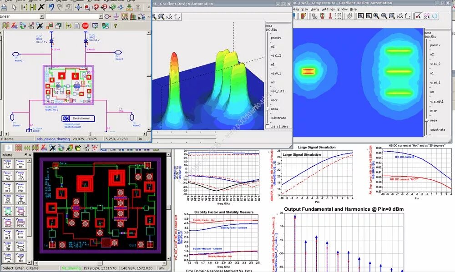Insert BVIA component from Palette
This screenshot has width=455, height=272.
tap(8, 199)
